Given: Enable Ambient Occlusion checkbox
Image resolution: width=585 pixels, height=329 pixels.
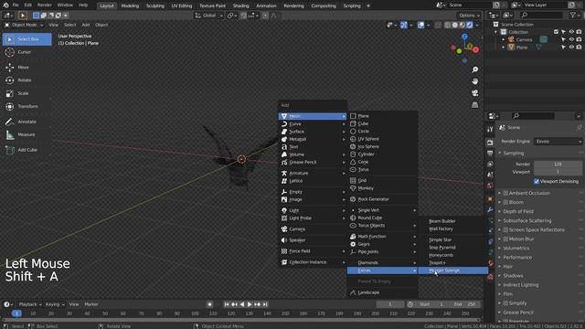Looking at the screenshot, I should click(505, 193).
